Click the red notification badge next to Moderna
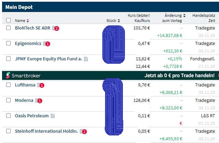The width and height of the screenshot is (219, 143). click(x=40, y=101)
